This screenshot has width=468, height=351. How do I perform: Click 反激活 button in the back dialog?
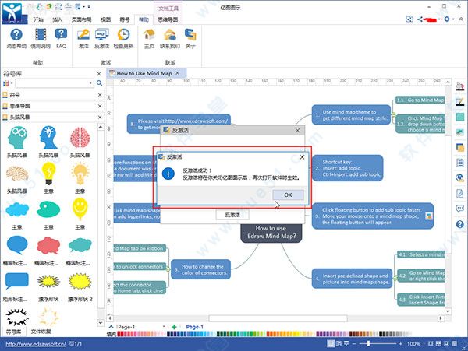click(x=232, y=215)
